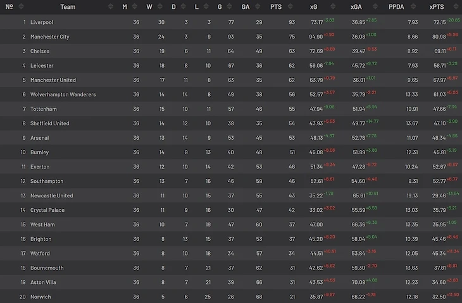Sort table by xG header
The height and width of the screenshot is (303, 462).
(314, 7)
